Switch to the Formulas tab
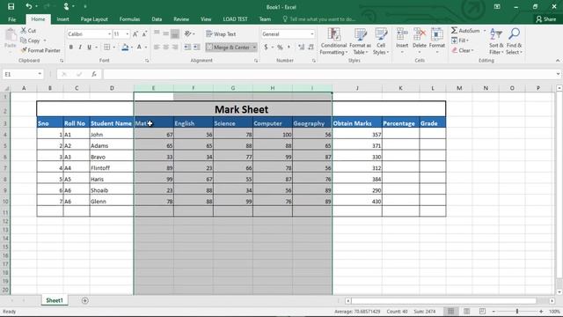Screen dimensions: 563x317 pos(129,19)
